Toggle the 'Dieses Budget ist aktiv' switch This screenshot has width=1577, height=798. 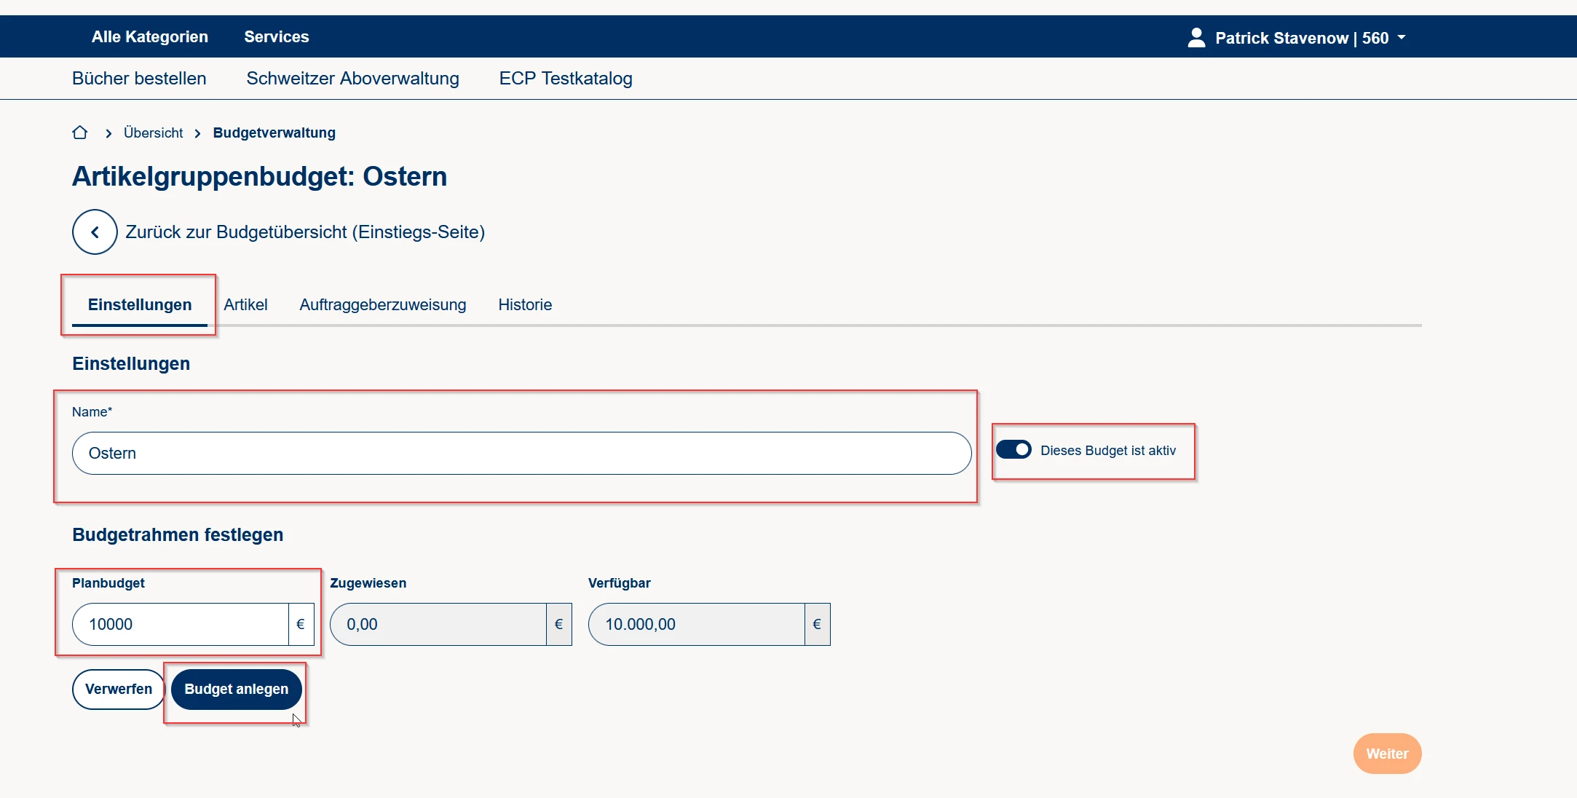click(1013, 450)
